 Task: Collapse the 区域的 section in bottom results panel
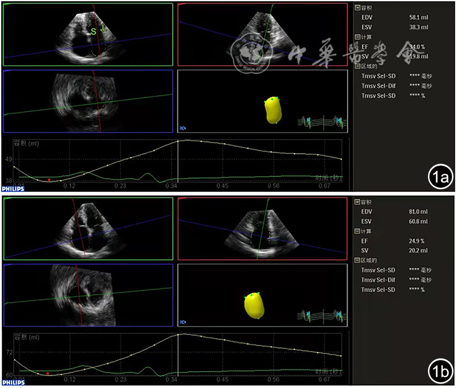(x=356, y=260)
